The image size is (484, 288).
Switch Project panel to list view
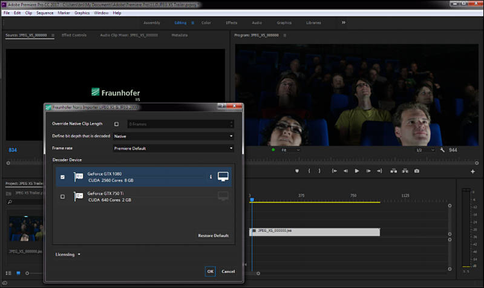click(8, 273)
